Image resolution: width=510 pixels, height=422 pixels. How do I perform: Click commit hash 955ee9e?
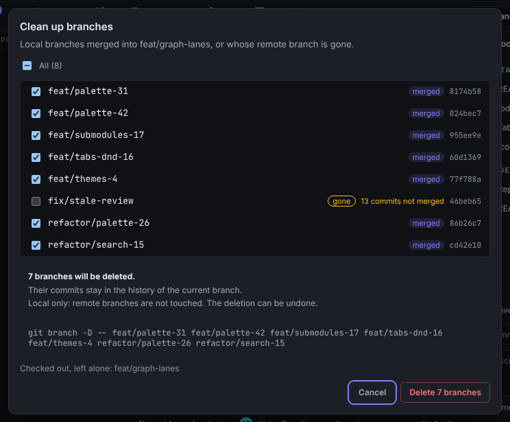465,135
